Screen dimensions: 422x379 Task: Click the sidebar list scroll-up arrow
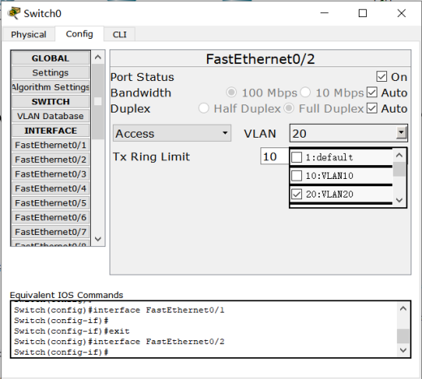point(98,57)
